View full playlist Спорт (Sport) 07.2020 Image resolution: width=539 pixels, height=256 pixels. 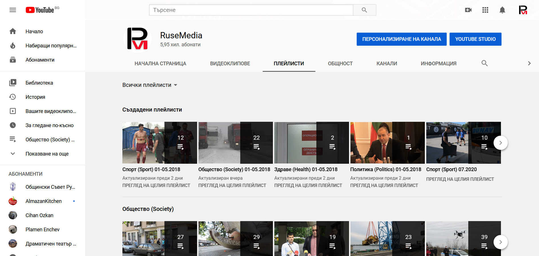tap(460, 179)
